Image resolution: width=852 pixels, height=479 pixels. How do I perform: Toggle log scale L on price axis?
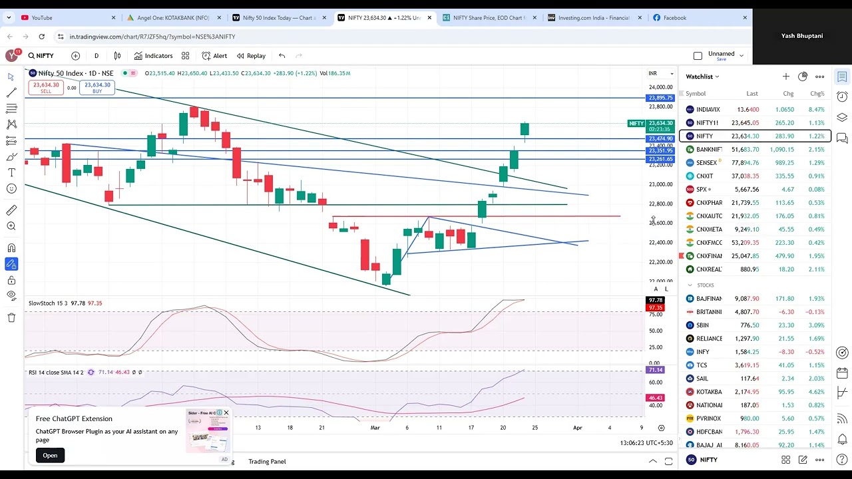(666, 289)
